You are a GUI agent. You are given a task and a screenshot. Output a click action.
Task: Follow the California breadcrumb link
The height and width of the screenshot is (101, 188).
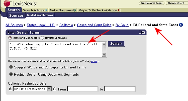click(66, 25)
